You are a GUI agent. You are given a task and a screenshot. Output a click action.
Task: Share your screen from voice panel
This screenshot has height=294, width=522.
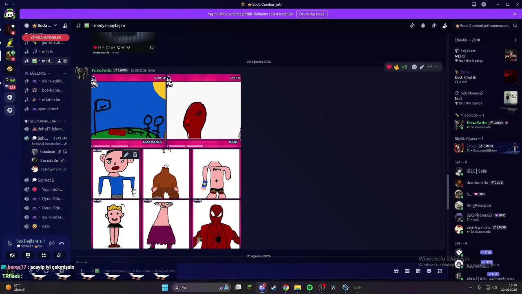[x=28, y=255]
